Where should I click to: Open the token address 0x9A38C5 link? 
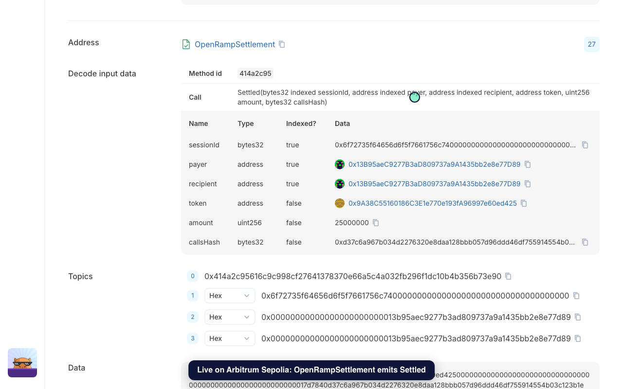[x=432, y=203]
